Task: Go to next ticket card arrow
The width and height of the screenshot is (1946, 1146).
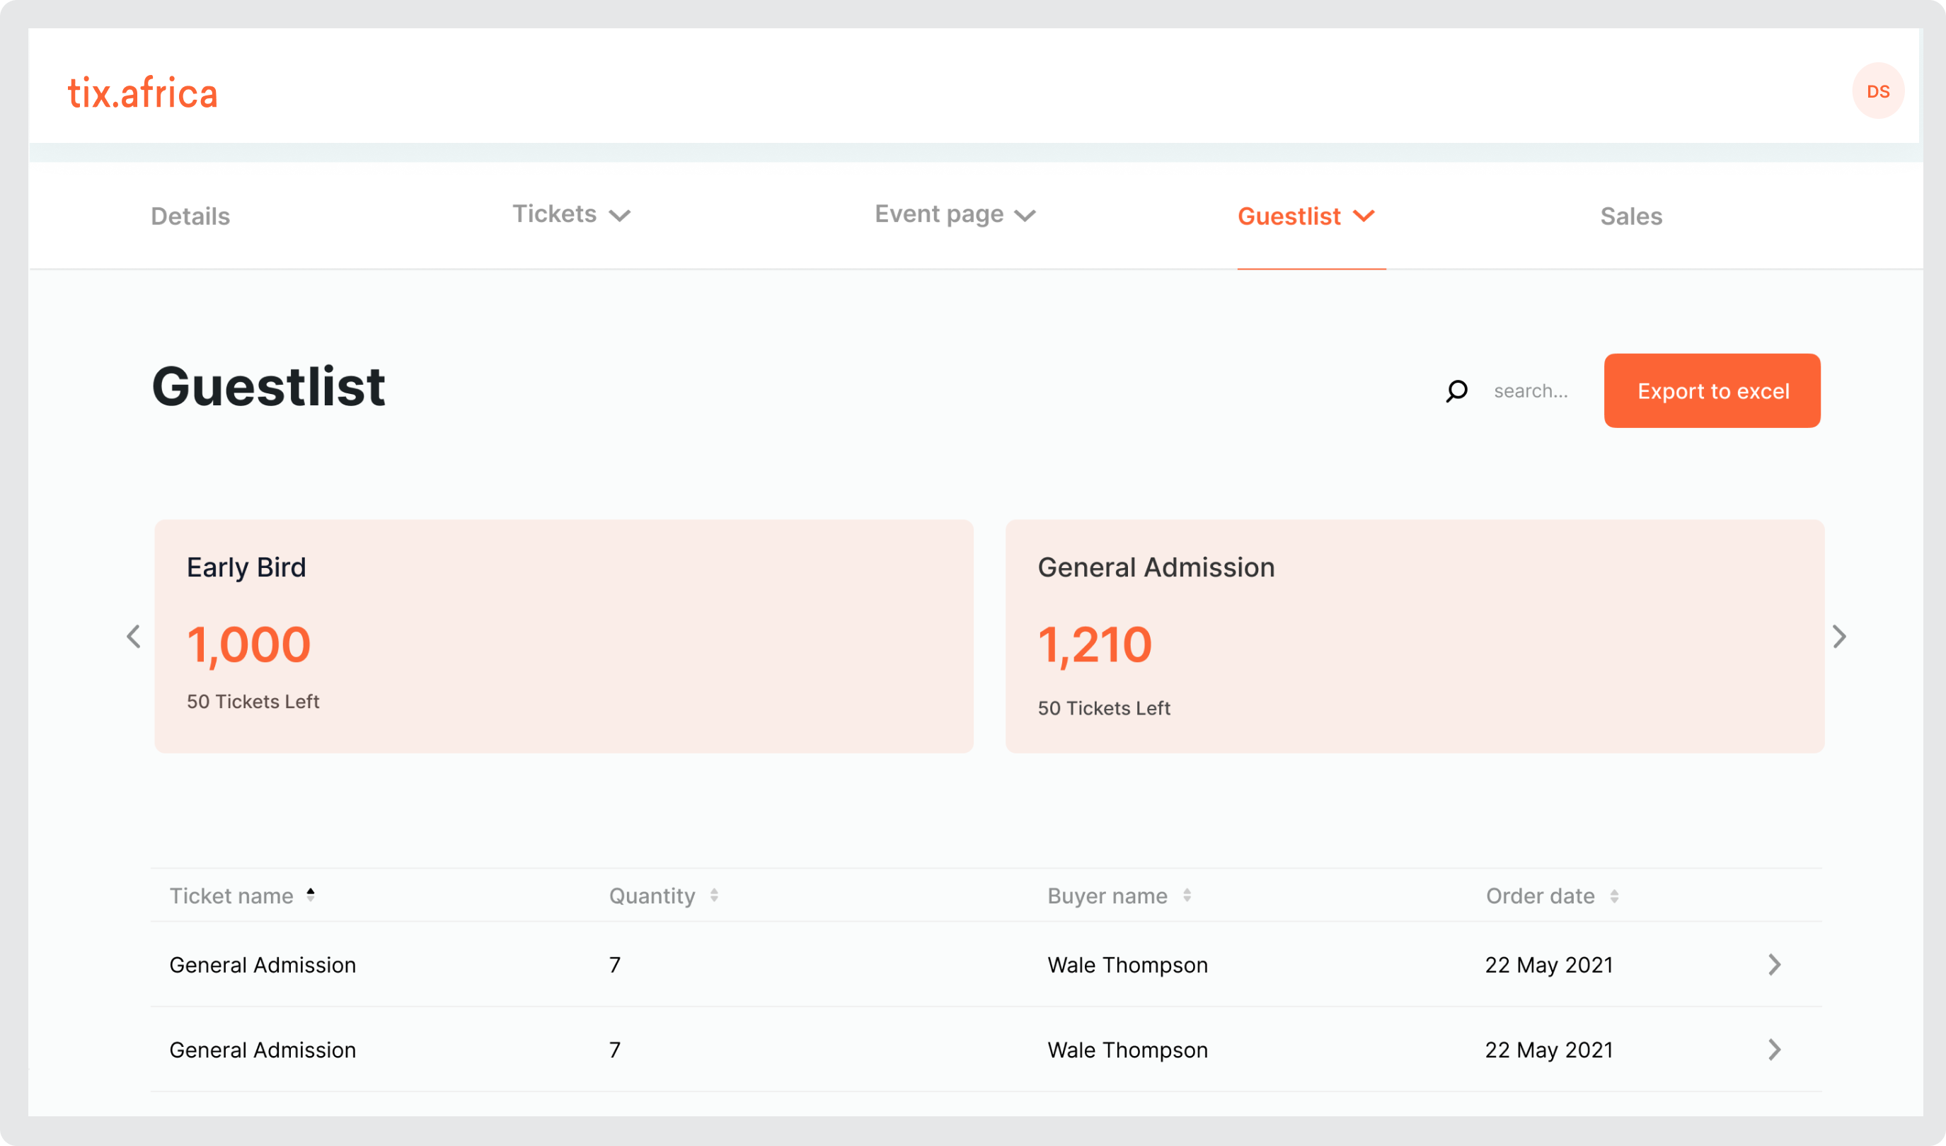Action: pos(1839,637)
